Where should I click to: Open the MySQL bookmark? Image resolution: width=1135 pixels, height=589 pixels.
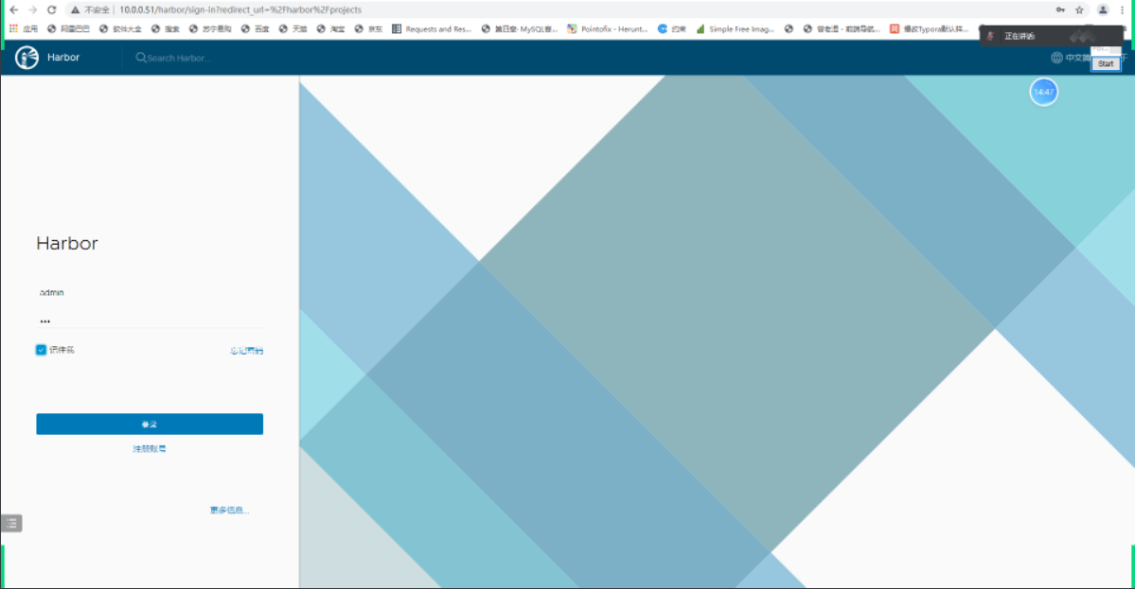pyautogui.click(x=520, y=29)
